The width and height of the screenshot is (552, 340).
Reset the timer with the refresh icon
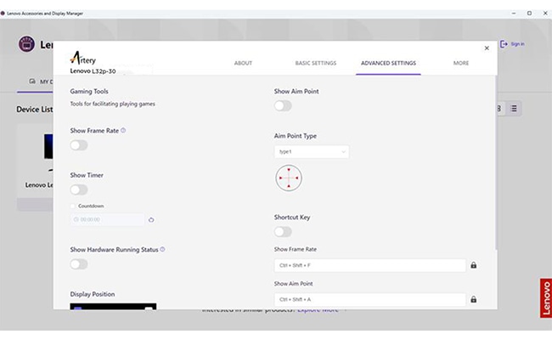[x=151, y=219]
